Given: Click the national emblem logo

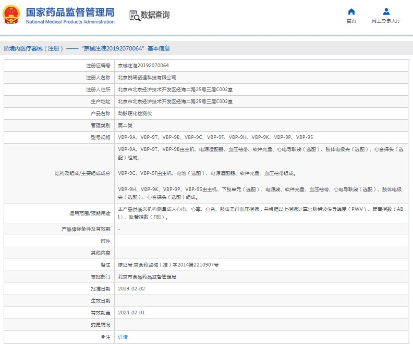Looking at the screenshot, I should [11, 15].
